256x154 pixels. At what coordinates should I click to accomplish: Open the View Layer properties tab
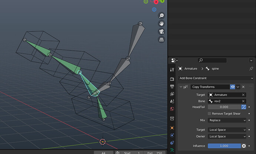point(172,94)
